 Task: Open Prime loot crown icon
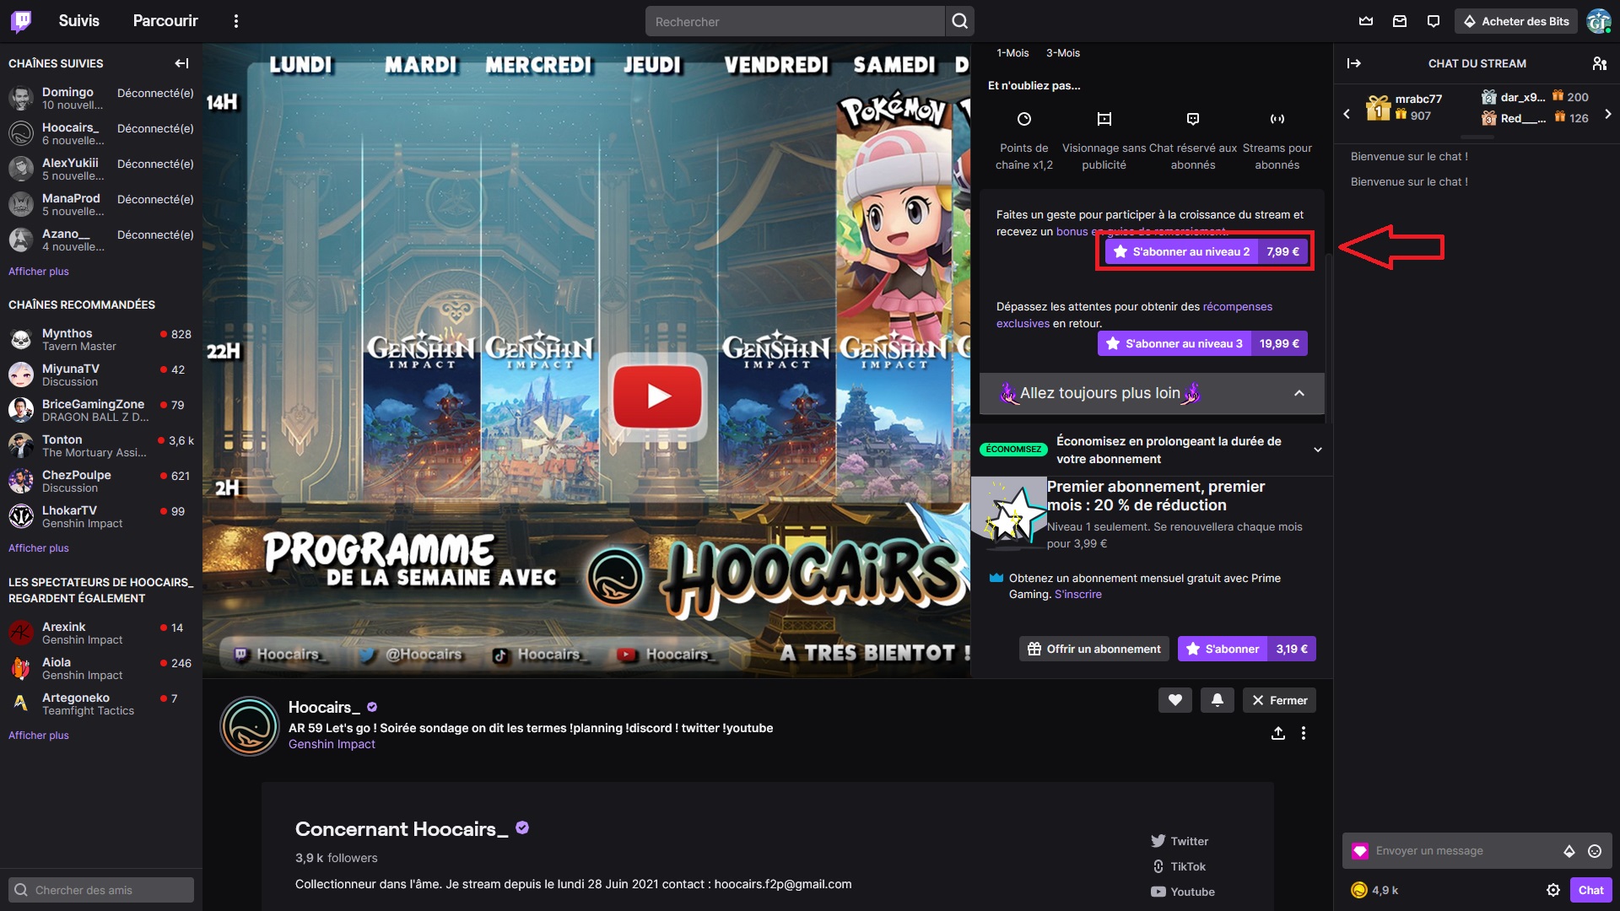pos(1366,21)
